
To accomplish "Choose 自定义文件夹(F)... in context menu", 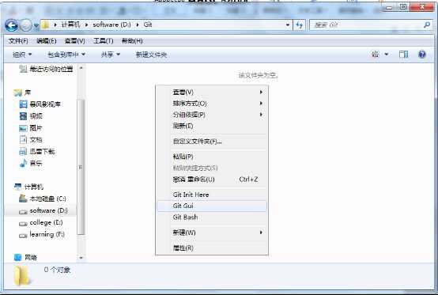I will coord(212,142).
